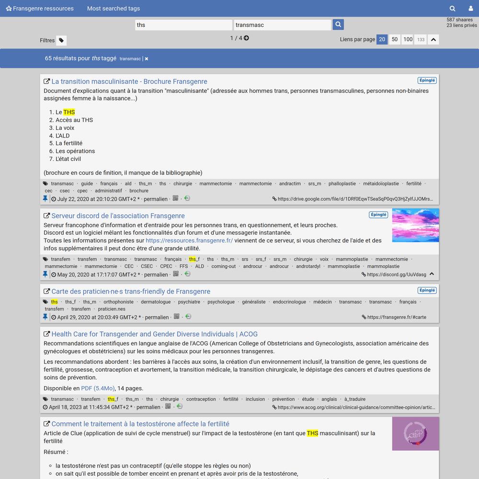Open the PDF (5.4Mo) link

point(97,388)
